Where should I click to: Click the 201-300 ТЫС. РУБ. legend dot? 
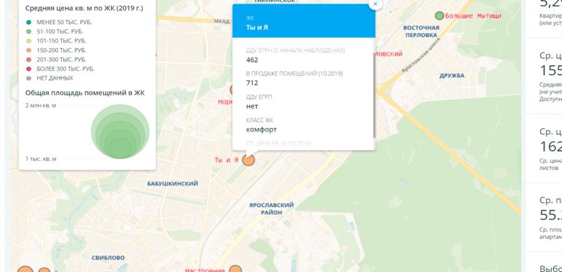pyautogui.click(x=29, y=59)
